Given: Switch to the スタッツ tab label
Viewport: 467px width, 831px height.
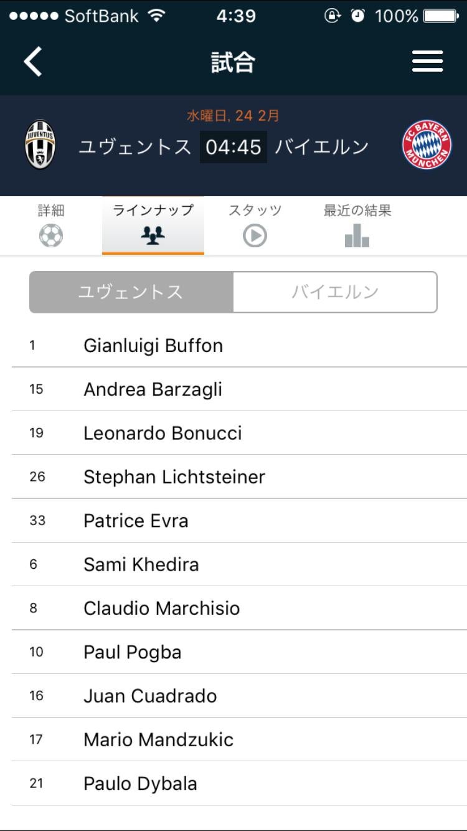Looking at the screenshot, I should [255, 211].
